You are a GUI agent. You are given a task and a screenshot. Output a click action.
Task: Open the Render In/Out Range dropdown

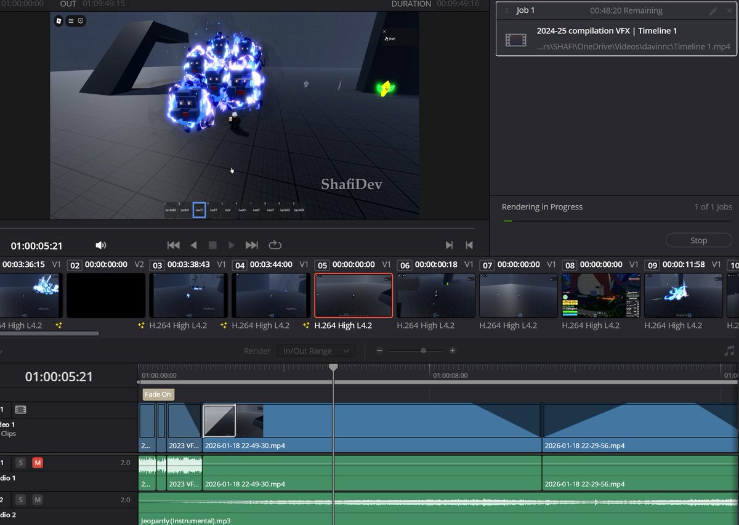316,351
